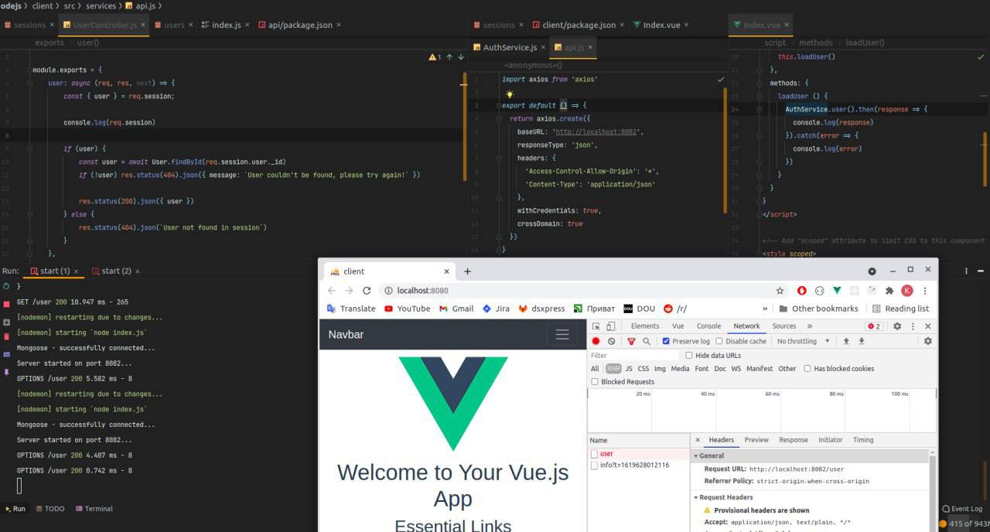Screen dimensions: 990x532
Task: Click the Filter input field
Action: (x=633, y=356)
